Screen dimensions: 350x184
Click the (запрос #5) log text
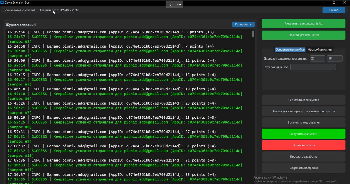[19, 84]
